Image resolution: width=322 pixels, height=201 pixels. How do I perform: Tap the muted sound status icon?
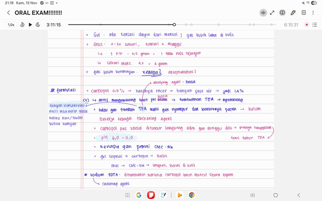[303, 3]
